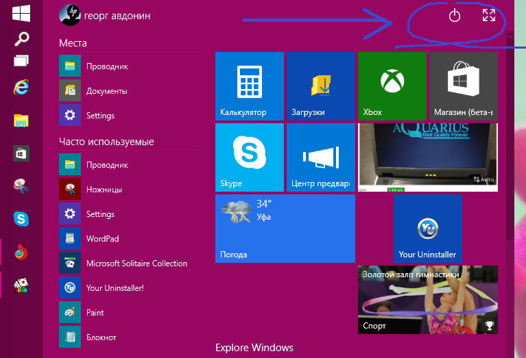The width and height of the screenshot is (526, 358).
Task: Click the георг авдонин user name
Action: 117,16
